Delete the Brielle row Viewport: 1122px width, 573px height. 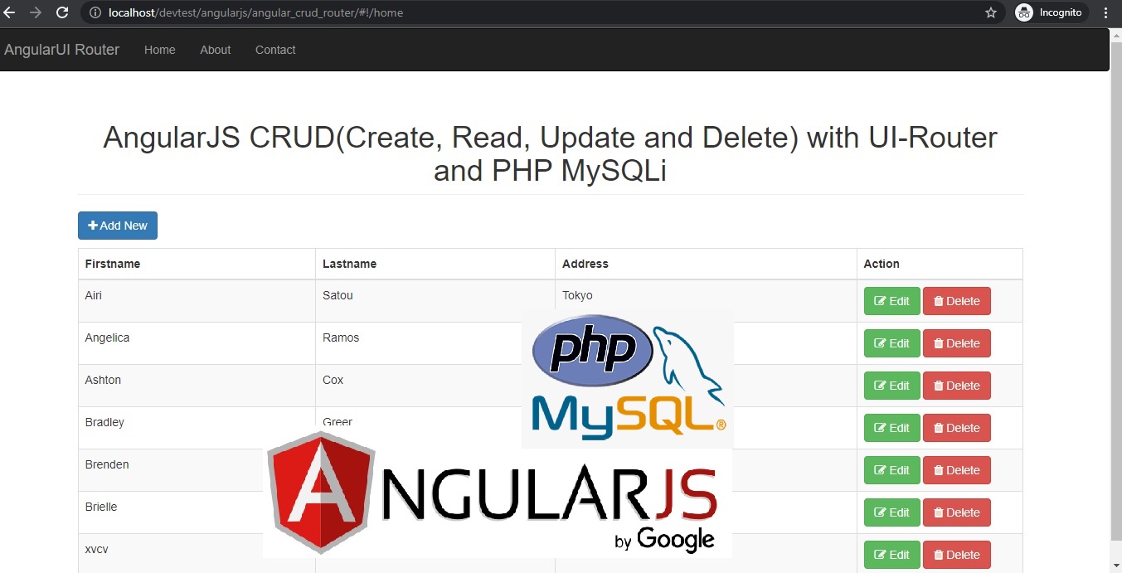[957, 512]
